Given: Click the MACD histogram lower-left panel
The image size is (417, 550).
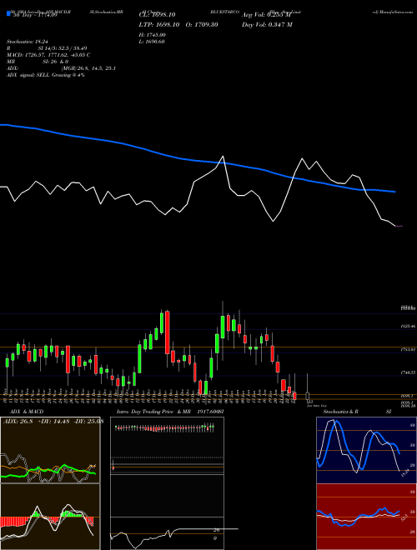Looking at the screenshot, I should (50, 517).
